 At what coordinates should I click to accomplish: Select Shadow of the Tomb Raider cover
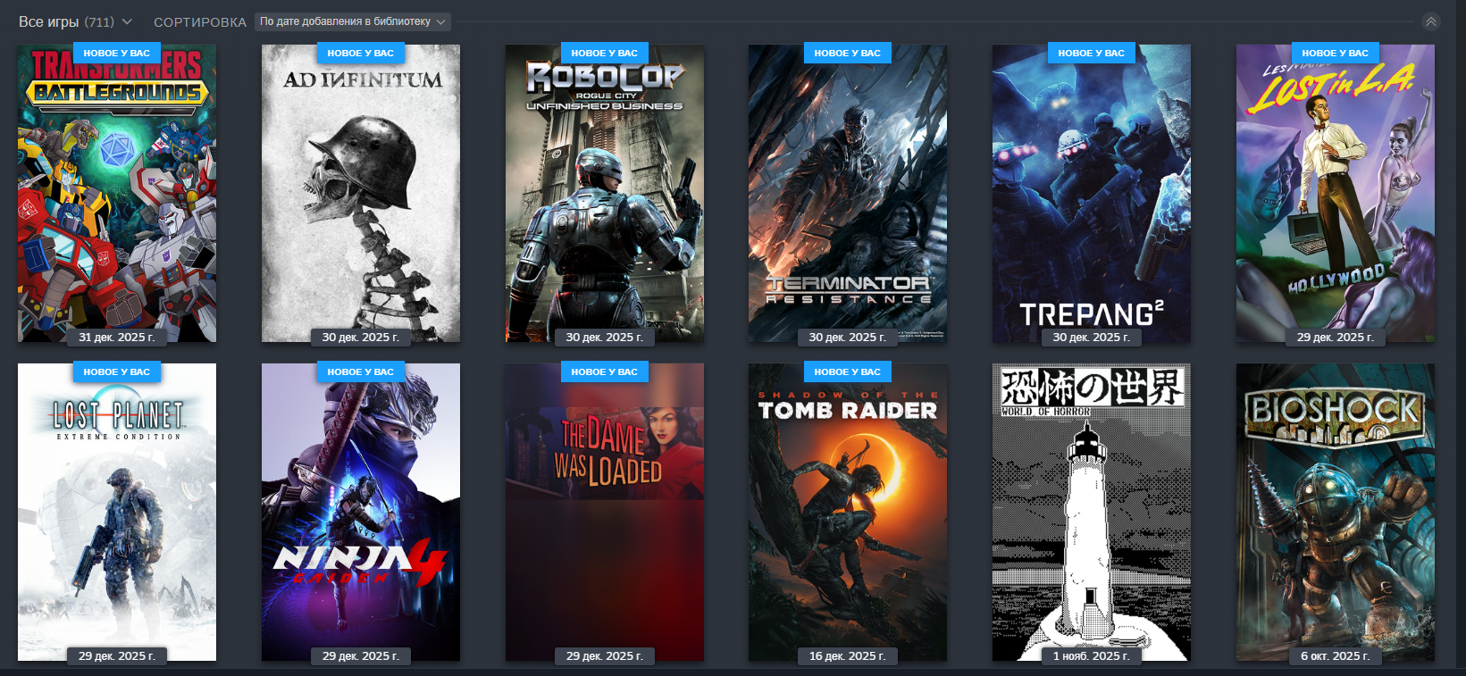(x=848, y=513)
